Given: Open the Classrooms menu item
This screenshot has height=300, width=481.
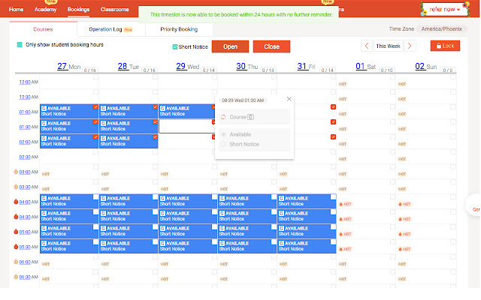Looking at the screenshot, I should [x=114, y=10].
